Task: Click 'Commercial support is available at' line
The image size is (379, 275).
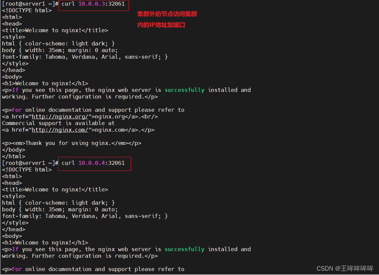Action: click(58, 123)
